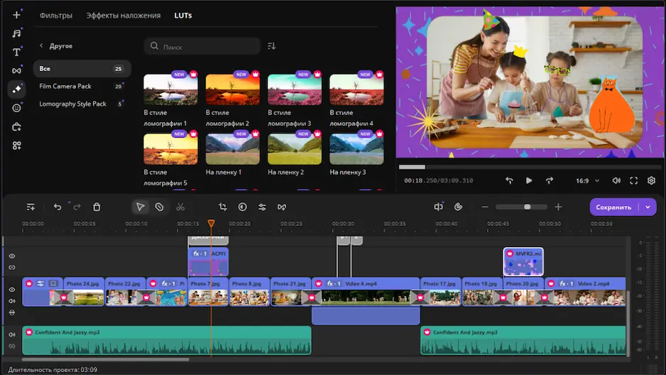Hide the overlay track with eye icon
Viewport: 666px width, 375px height.
(12, 256)
